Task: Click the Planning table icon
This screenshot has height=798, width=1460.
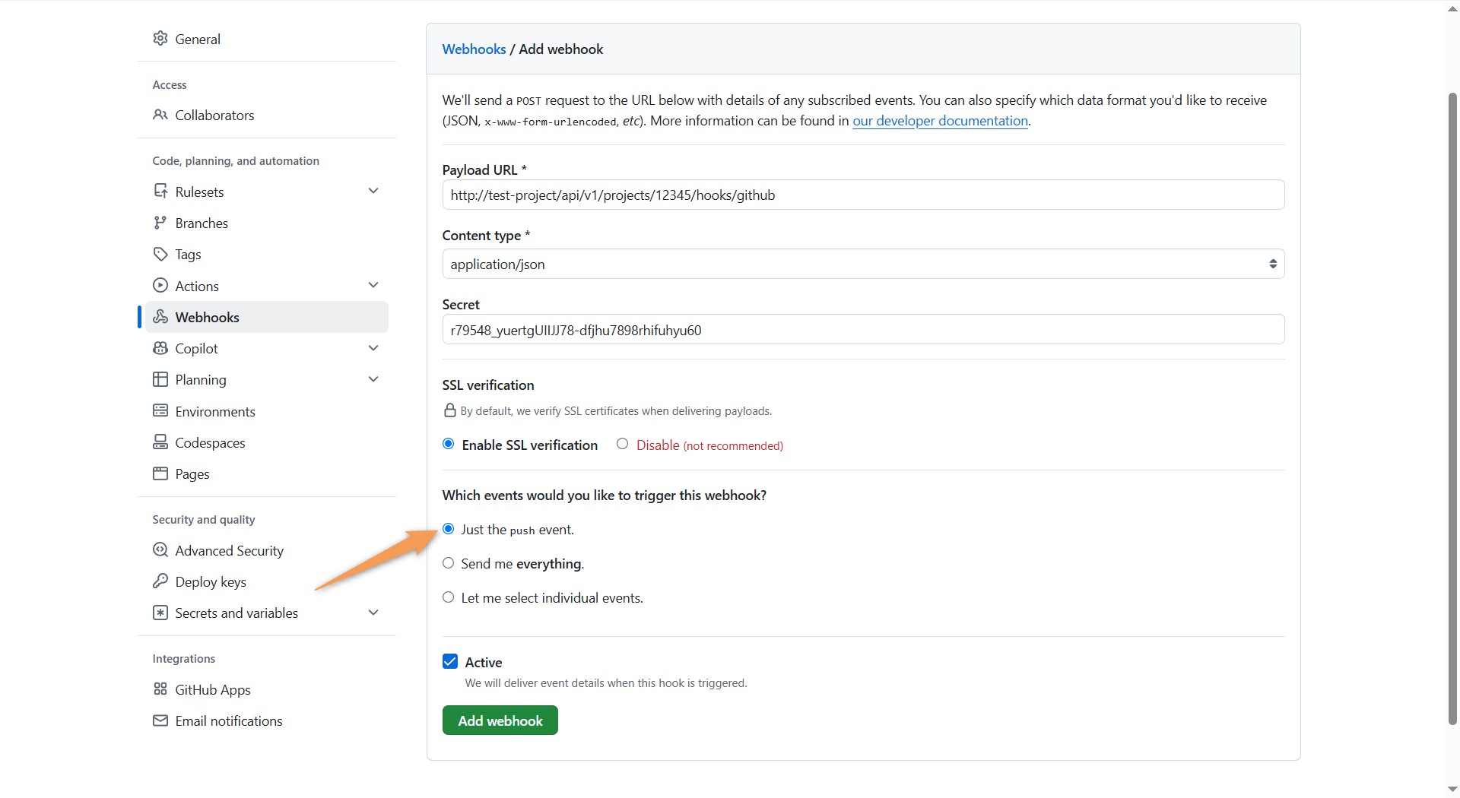Action: click(160, 379)
